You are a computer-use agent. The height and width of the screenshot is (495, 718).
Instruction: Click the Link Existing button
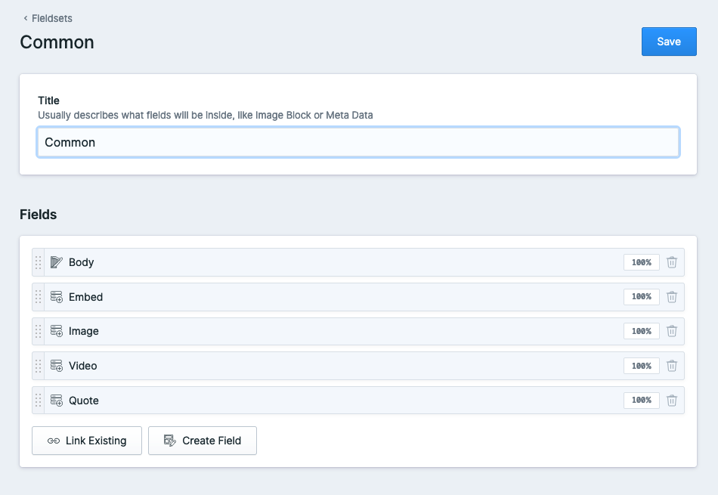[87, 441]
